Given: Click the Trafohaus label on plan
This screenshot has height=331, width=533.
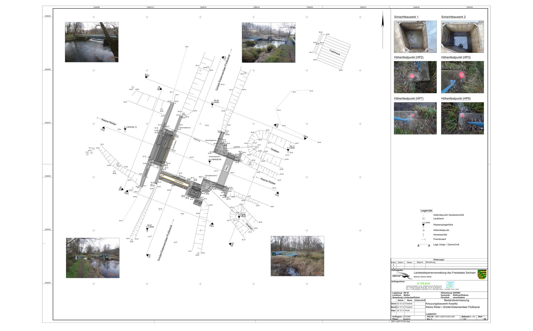Looking at the screenshot, I should click(335, 53).
